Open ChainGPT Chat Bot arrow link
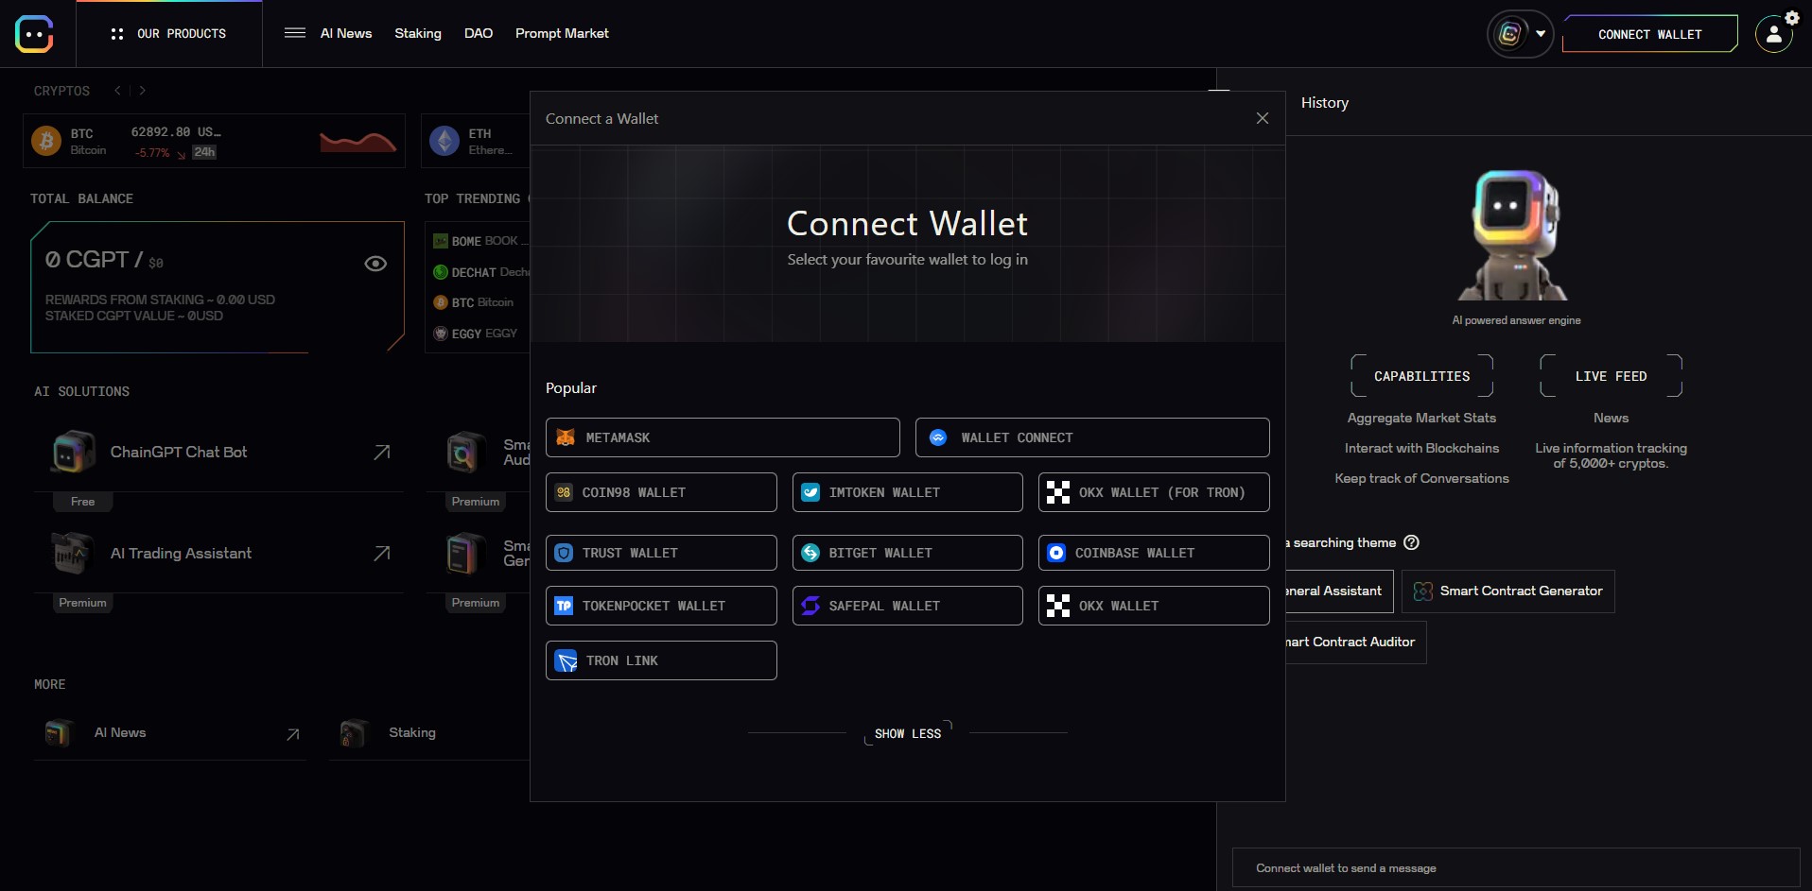The height and width of the screenshot is (891, 1812). [382, 452]
